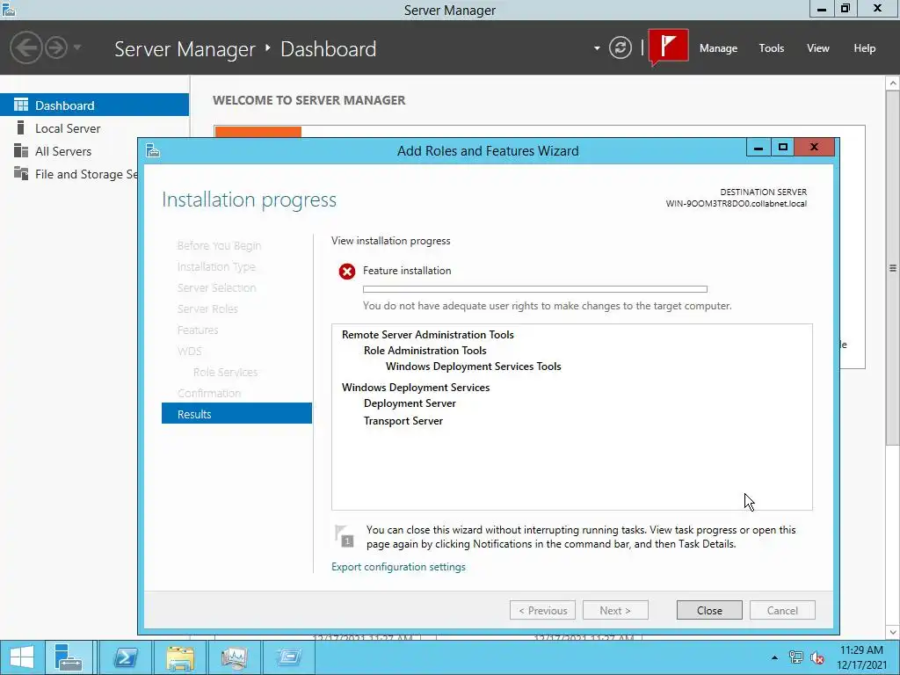
Task: Select Windows Deployment Services Tools entry
Action: (473, 367)
